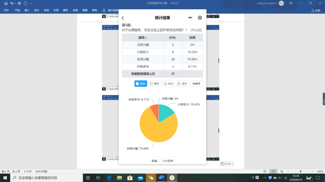
Task: Open the 插入 ribbon tab
Action: [x=27, y=10]
